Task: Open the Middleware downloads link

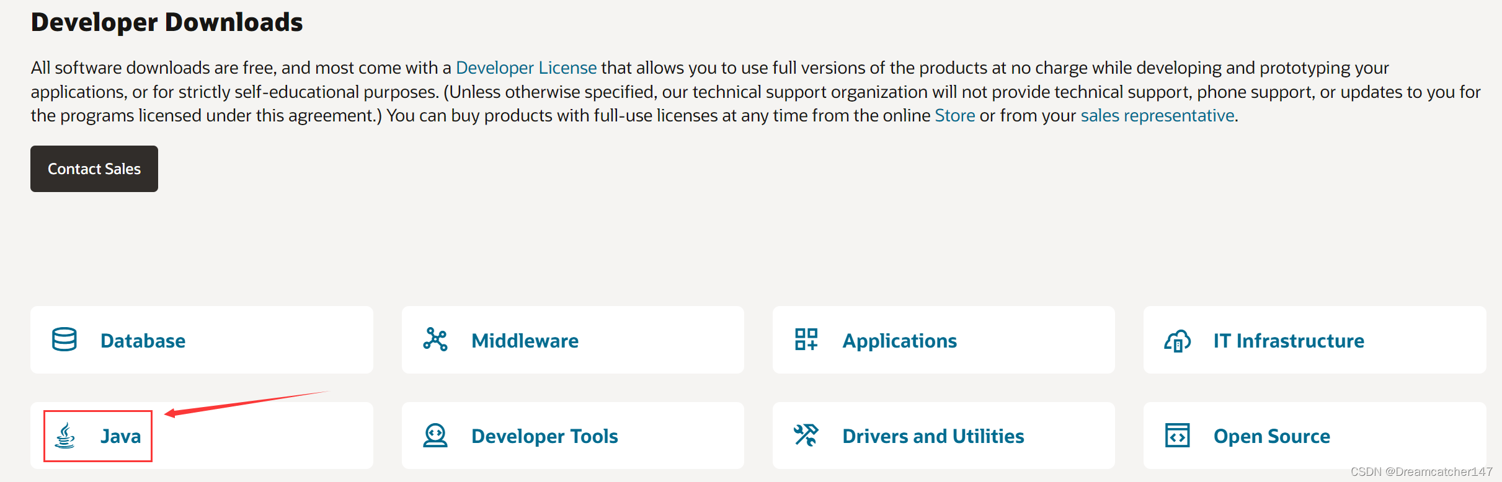Action: pyautogui.click(x=525, y=341)
